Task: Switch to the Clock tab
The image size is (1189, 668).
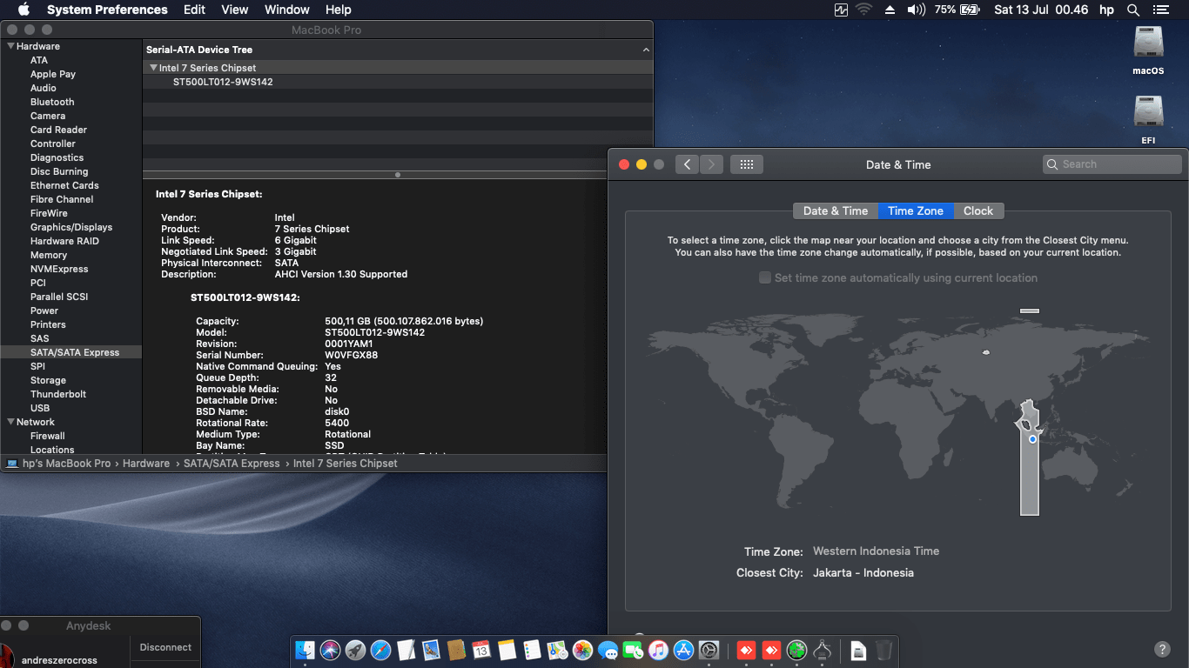Action: point(977,210)
